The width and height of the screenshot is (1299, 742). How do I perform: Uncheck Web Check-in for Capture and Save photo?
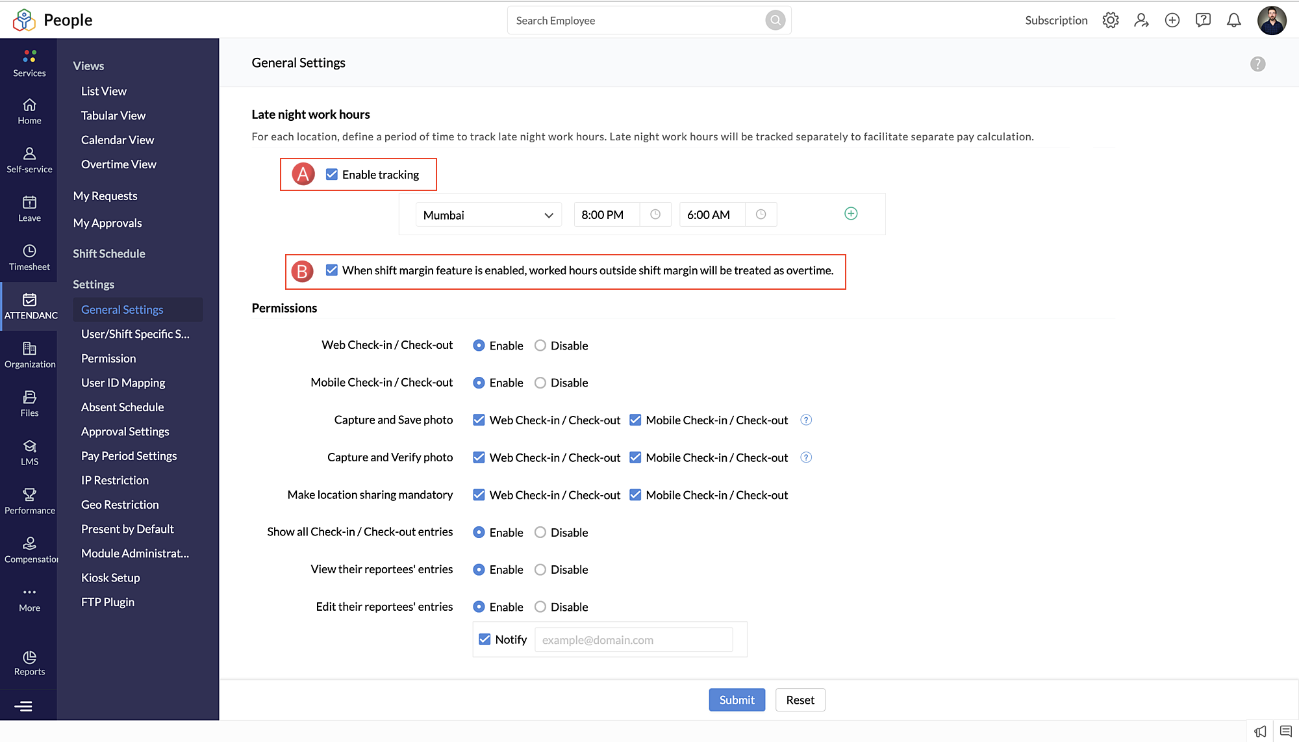point(479,420)
